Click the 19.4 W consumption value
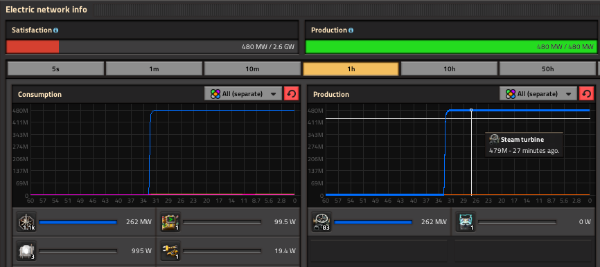600x267 pixels. click(x=285, y=251)
